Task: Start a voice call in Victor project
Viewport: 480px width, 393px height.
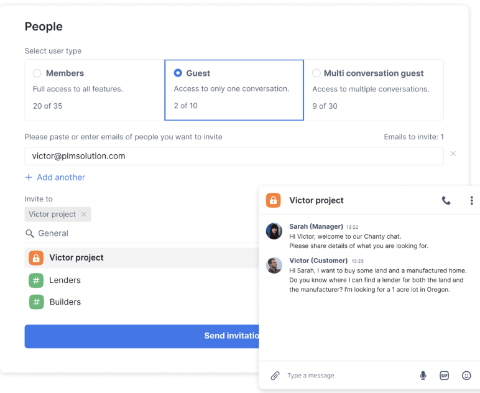Action: [x=446, y=200]
